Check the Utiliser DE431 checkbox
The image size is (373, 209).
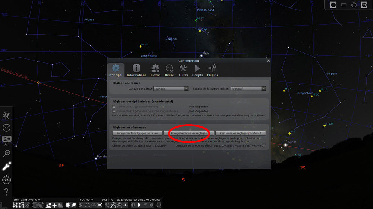click(x=114, y=111)
